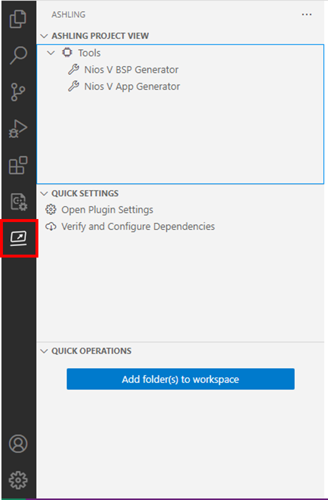Collapse the ASHLING PROJECT VIEW section

[x=44, y=36]
